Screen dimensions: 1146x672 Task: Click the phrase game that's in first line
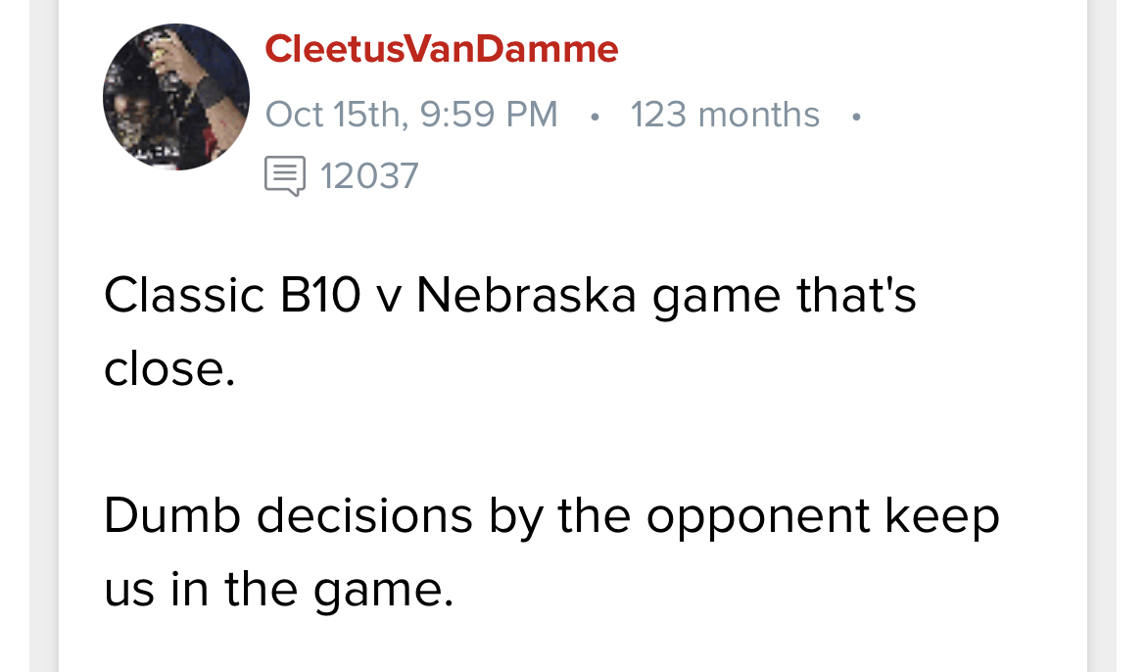click(x=785, y=297)
